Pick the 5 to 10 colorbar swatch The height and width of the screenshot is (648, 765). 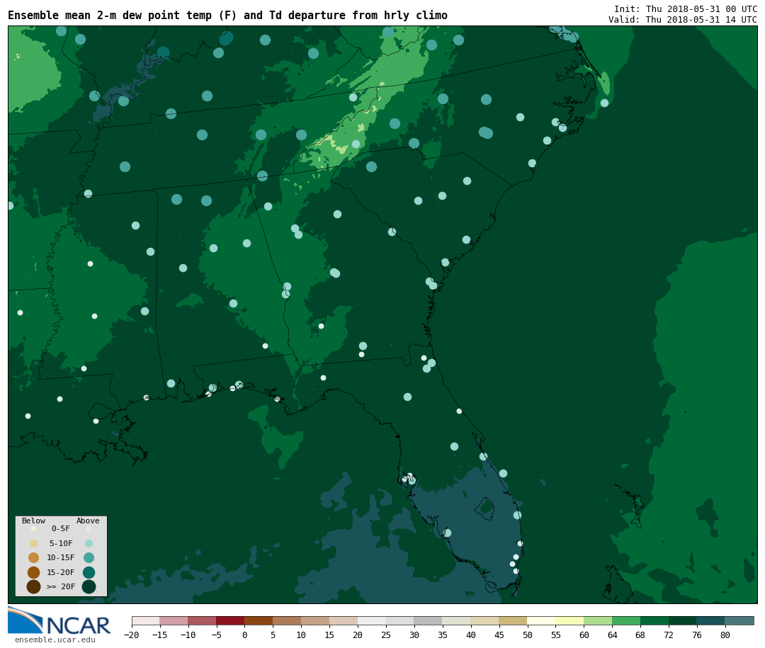click(x=287, y=620)
